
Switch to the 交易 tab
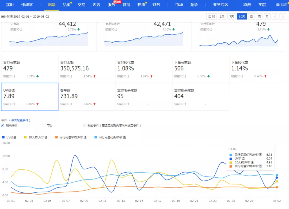tap(81, 5)
